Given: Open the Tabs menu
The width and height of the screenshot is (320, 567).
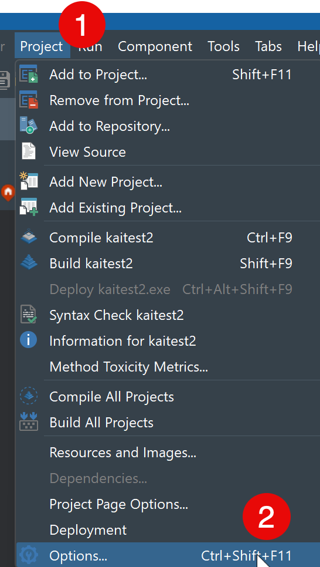Looking at the screenshot, I should (268, 46).
